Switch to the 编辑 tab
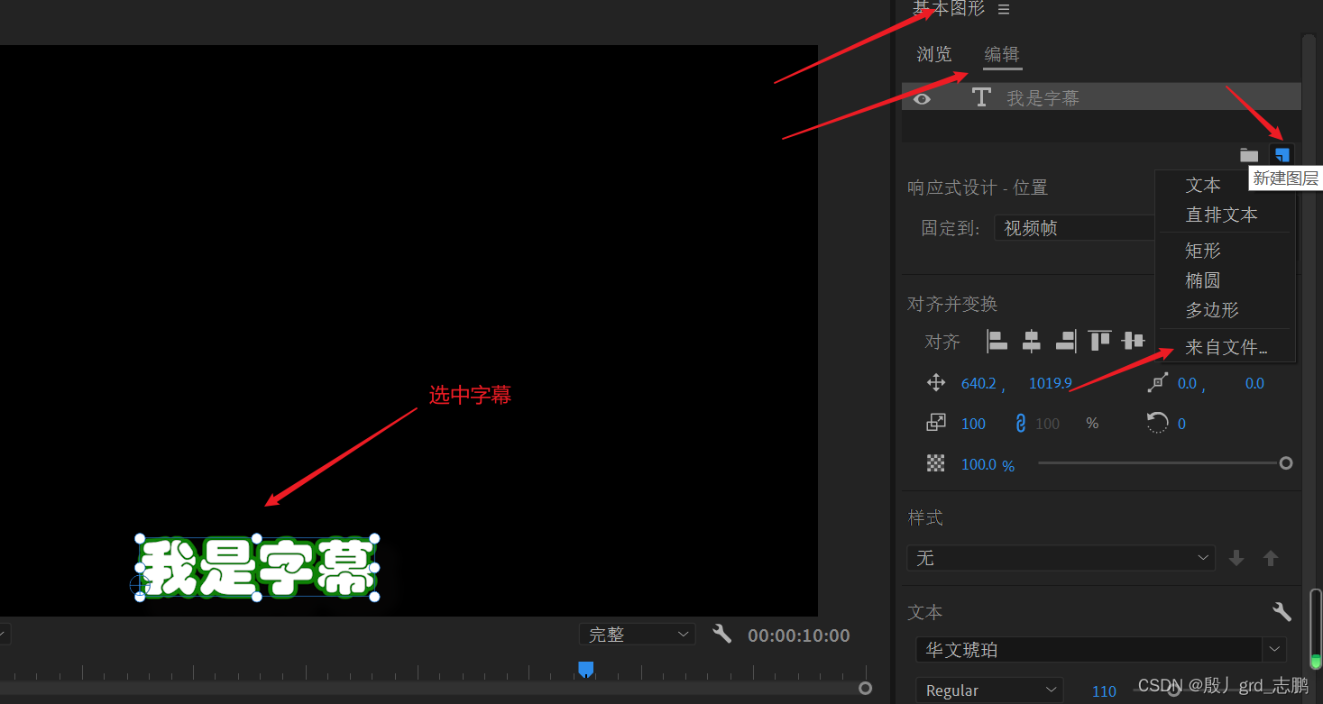Viewport: 1323px width, 704px height. [1002, 54]
